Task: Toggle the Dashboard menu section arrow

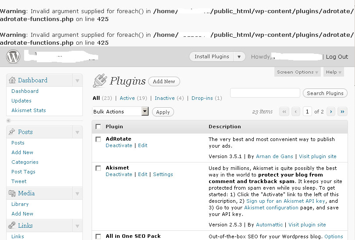Action: (x=77, y=81)
